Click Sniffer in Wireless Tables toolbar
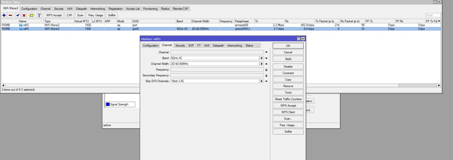The image size is (453, 160). [x=111, y=15]
